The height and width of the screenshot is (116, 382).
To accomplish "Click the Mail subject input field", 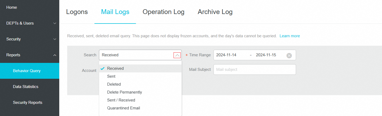I will (x=254, y=69).
